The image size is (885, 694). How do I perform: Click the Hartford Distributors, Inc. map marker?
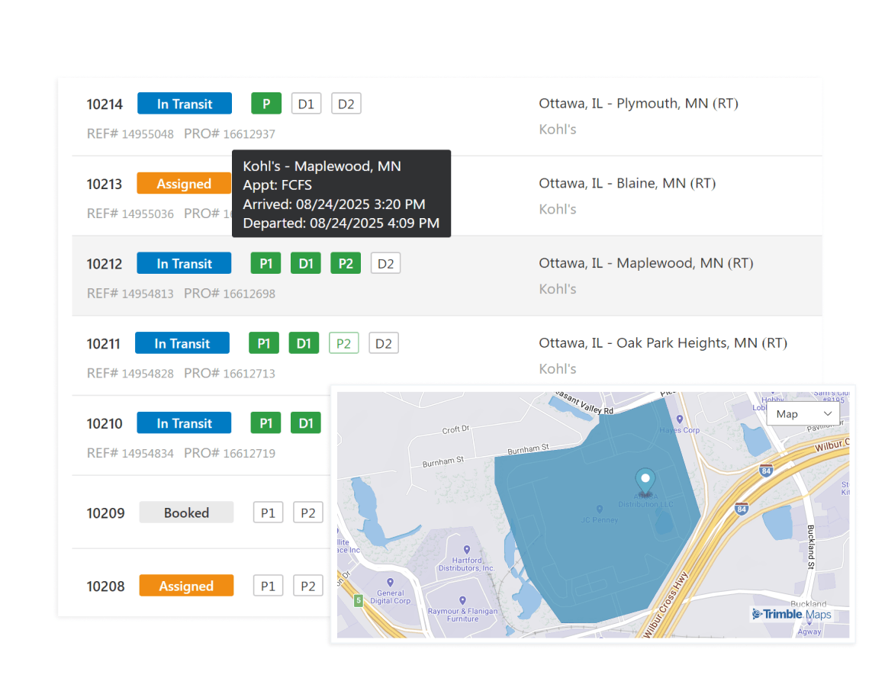click(467, 550)
